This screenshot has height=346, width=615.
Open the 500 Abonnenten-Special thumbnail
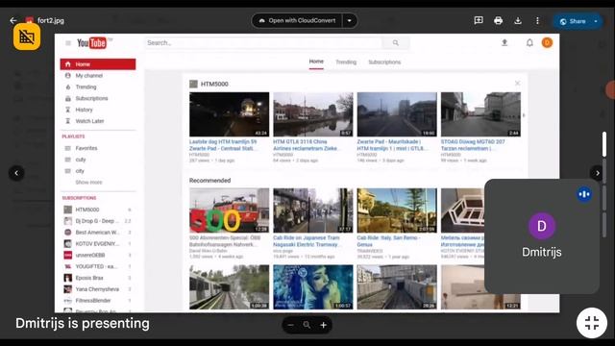(229, 210)
